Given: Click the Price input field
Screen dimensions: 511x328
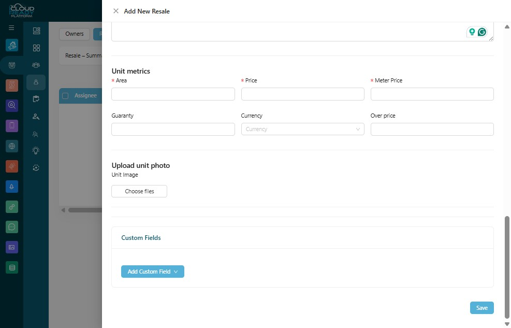Looking at the screenshot, I should pos(302,94).
